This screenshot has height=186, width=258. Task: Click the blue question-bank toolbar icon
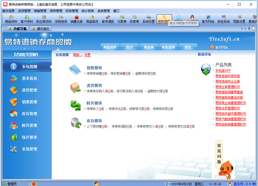click(178, 17)
